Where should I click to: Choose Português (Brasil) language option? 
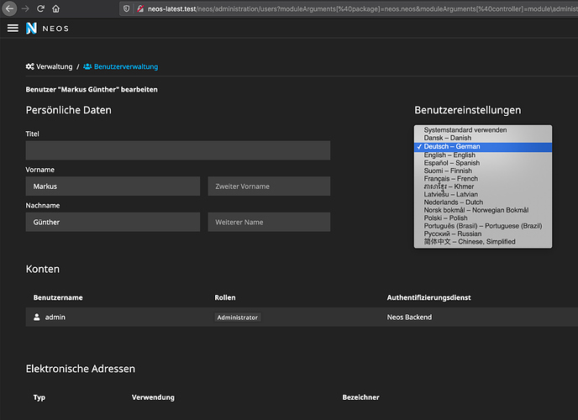[x=483, y=226]
